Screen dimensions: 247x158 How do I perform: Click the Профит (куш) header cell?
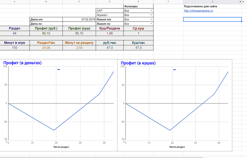[x=79, y=29]
